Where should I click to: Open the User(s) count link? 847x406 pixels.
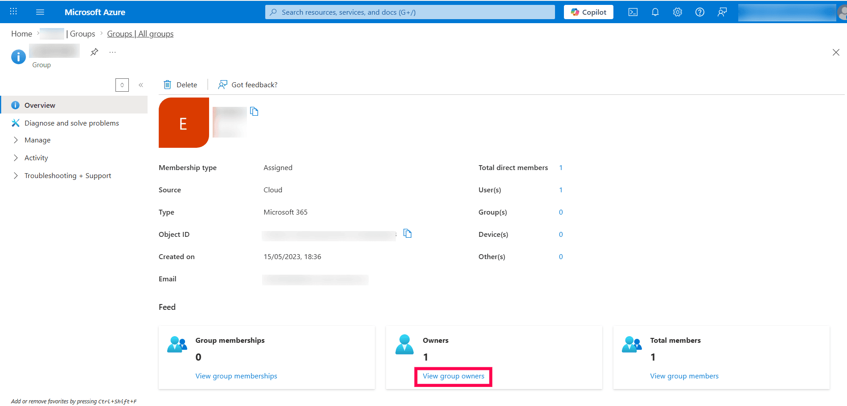pos(561,190)
